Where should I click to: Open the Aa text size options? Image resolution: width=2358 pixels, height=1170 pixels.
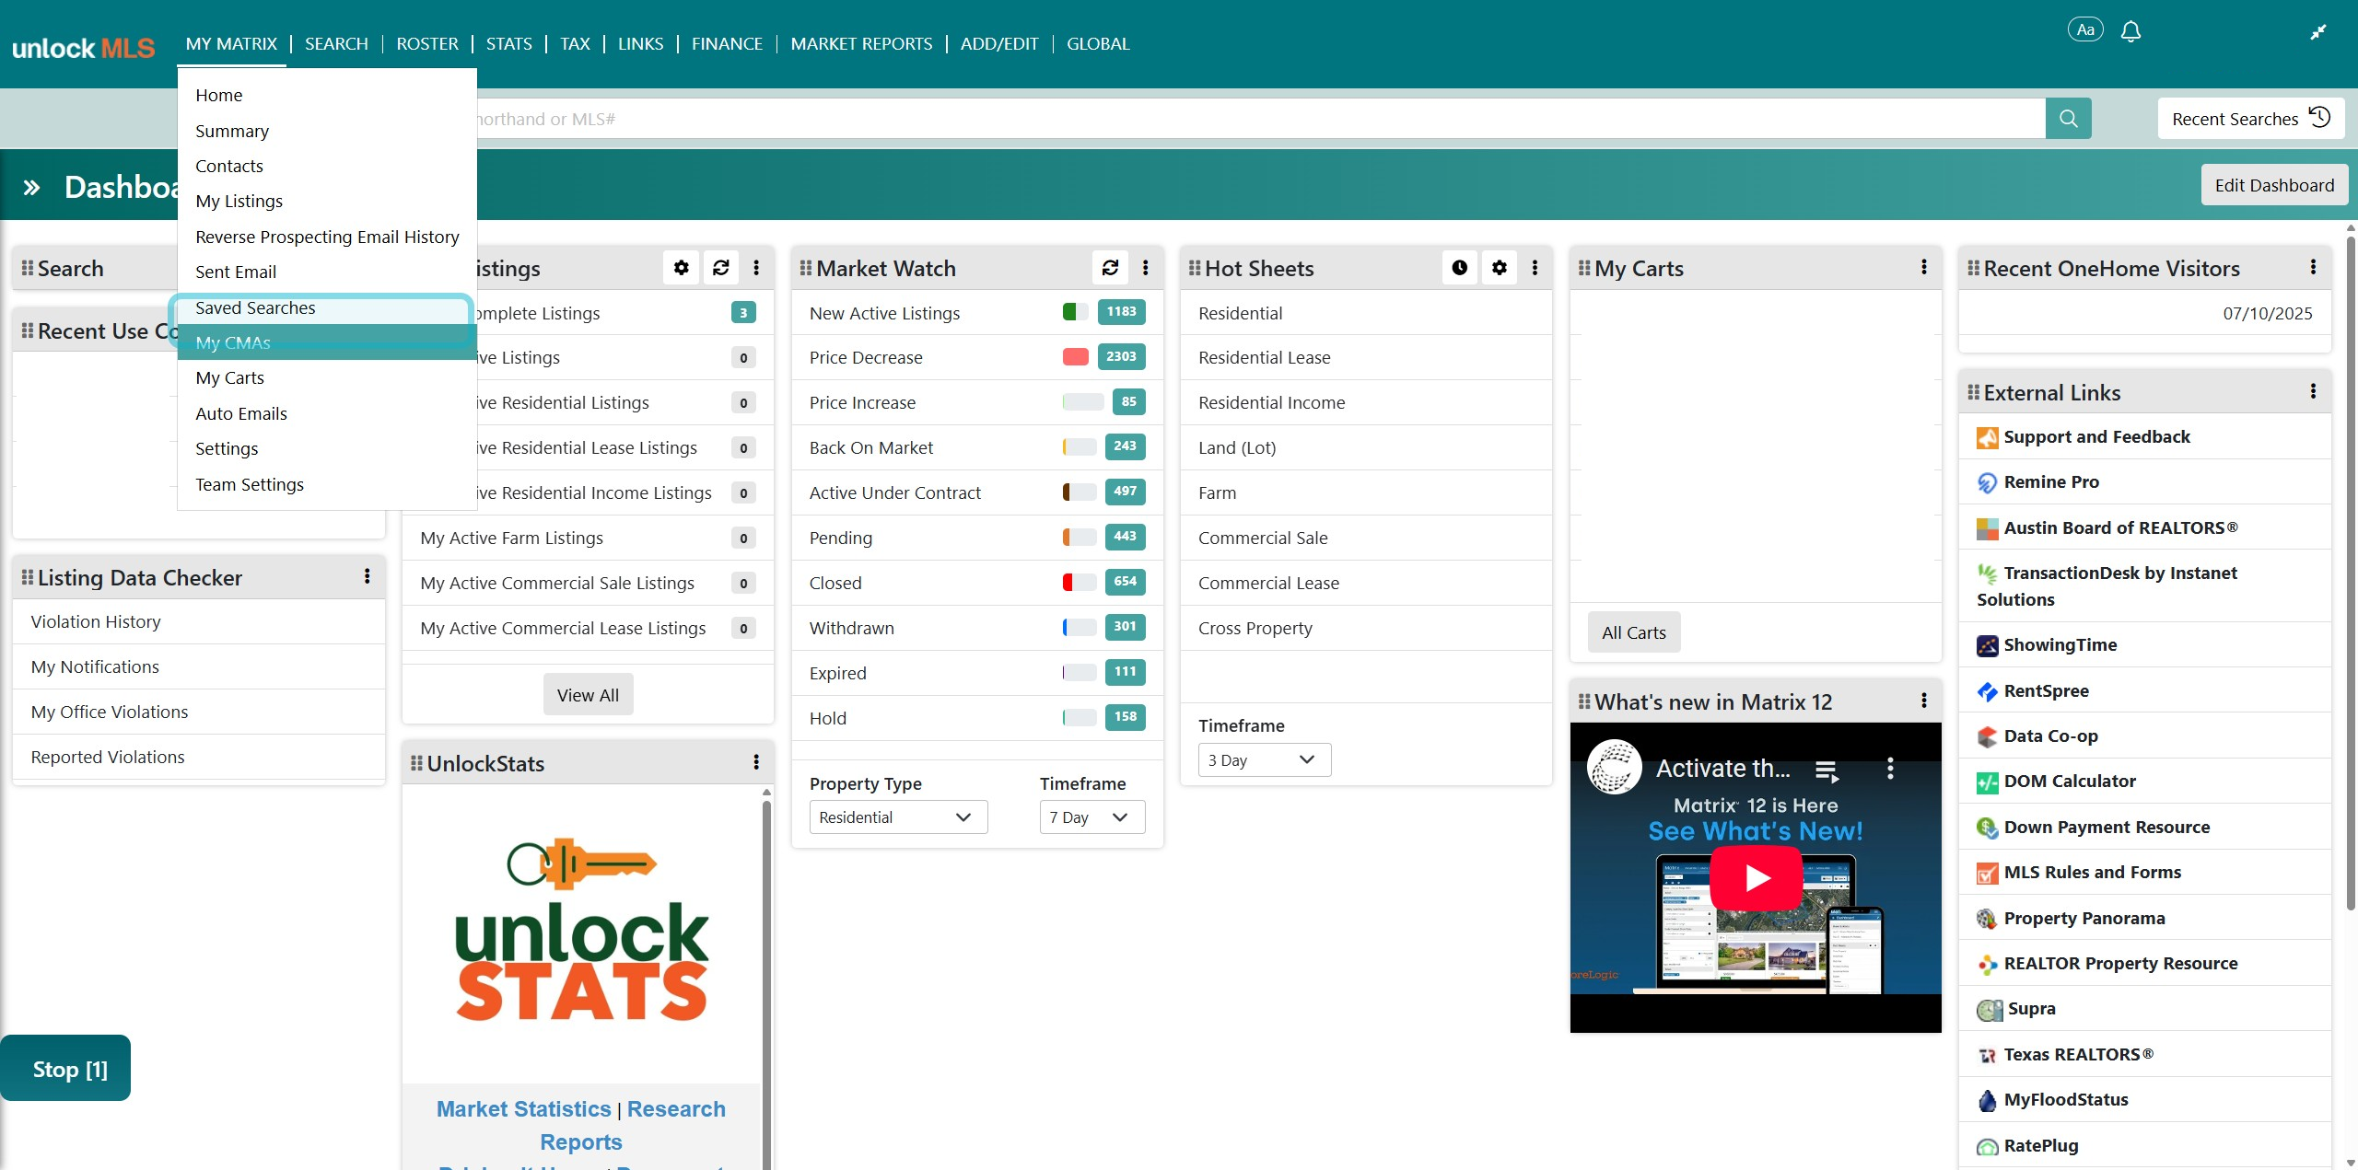(2085, 30)
